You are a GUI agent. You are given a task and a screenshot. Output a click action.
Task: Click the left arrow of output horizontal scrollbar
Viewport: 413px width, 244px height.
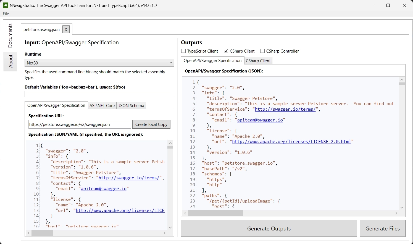[x=185, y=213]
